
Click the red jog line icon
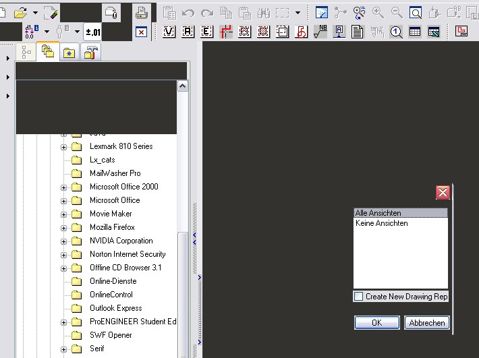pos(226,32)
